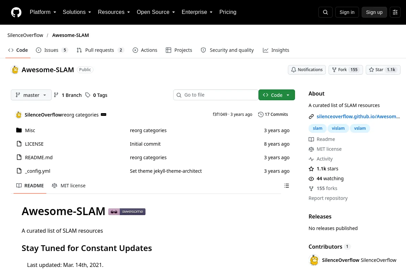This screenshot has height=271, width=406.
Task: Open the master branch selector
Action: pos(31,95)
